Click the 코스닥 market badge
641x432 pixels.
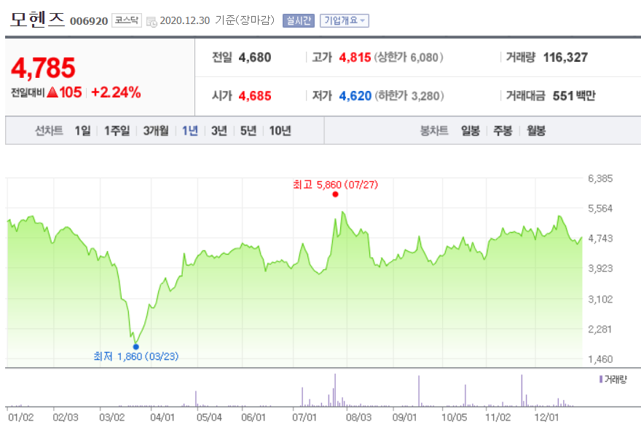tap(127, 20)
